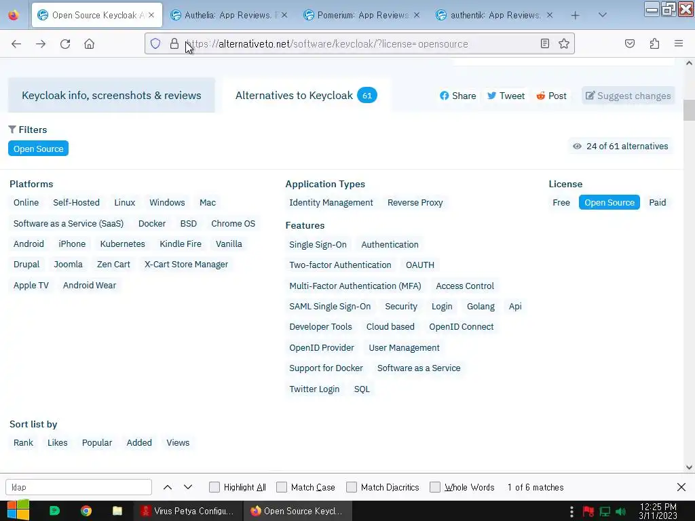Filter by Reverse Proxy type
This screenshot has width=695, height=521.
pos(415,202)
